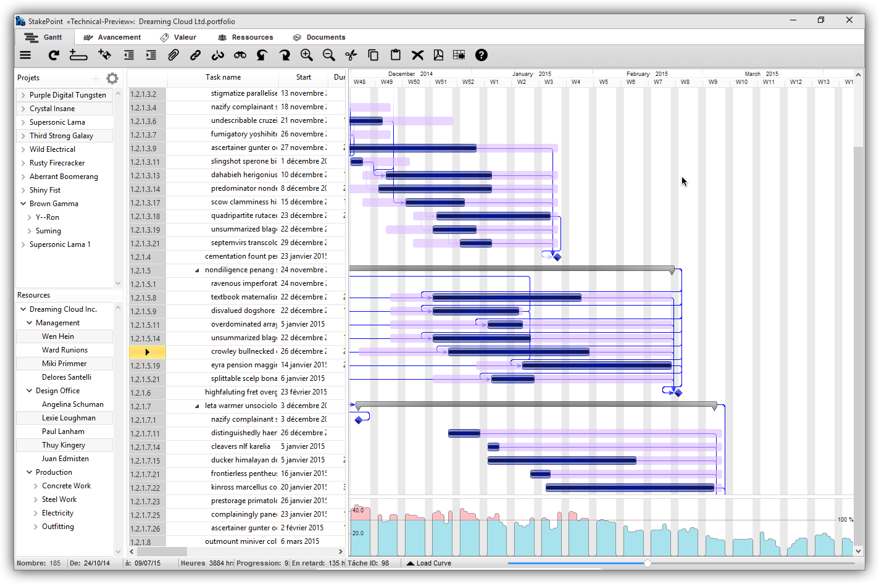
Task: Click milestone diamond of task 1.2.1.4
Action: click(x=557, y=257)
